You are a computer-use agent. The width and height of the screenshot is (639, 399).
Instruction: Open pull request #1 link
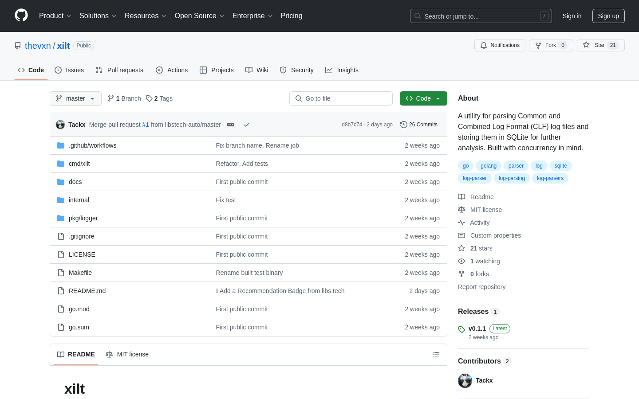(x=146, y=125)
